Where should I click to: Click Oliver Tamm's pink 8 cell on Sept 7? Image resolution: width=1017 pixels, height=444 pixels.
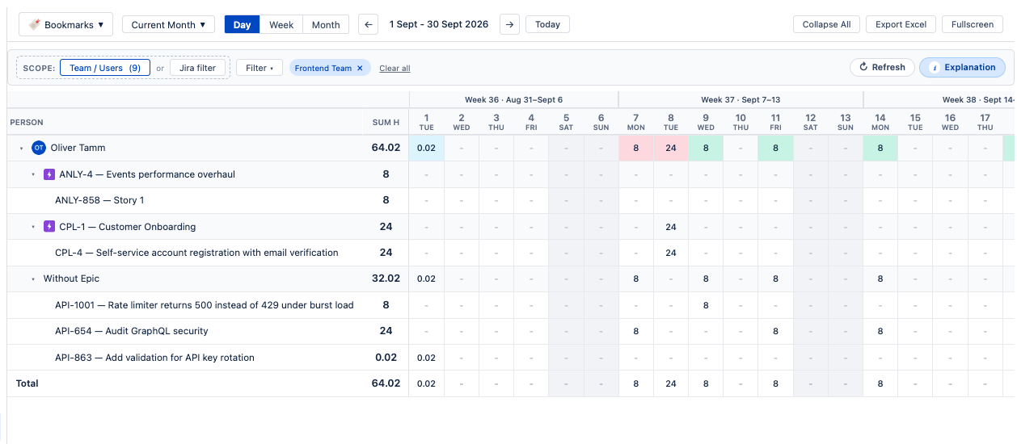pyautogui.click(x=636, y=148)
